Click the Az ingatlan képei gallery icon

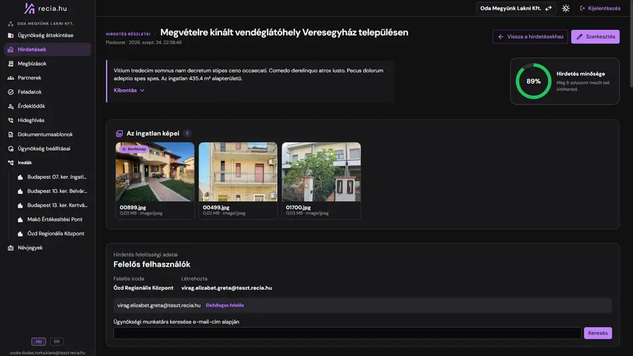(x=119, y=133)
